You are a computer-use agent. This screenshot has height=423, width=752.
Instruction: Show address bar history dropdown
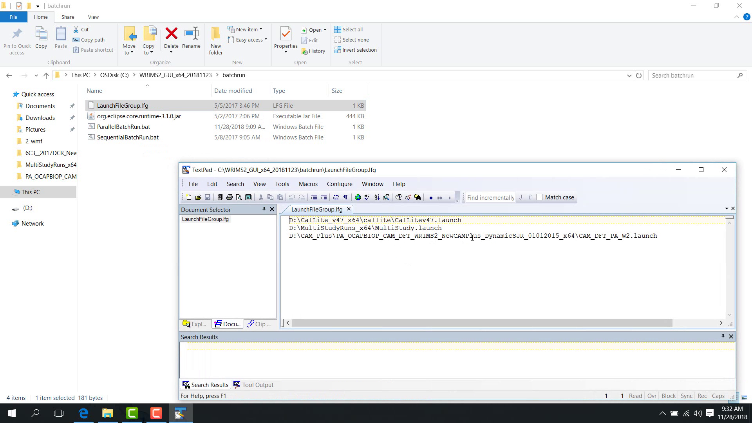pyautogui.click(x=629, y=76)
